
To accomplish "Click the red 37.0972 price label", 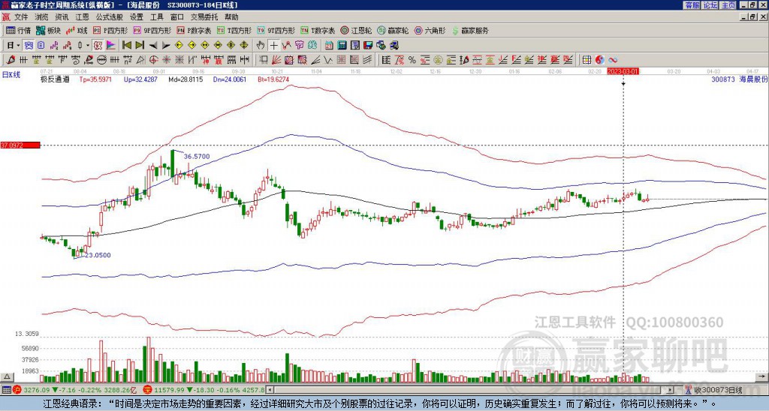I will (20, 145).
